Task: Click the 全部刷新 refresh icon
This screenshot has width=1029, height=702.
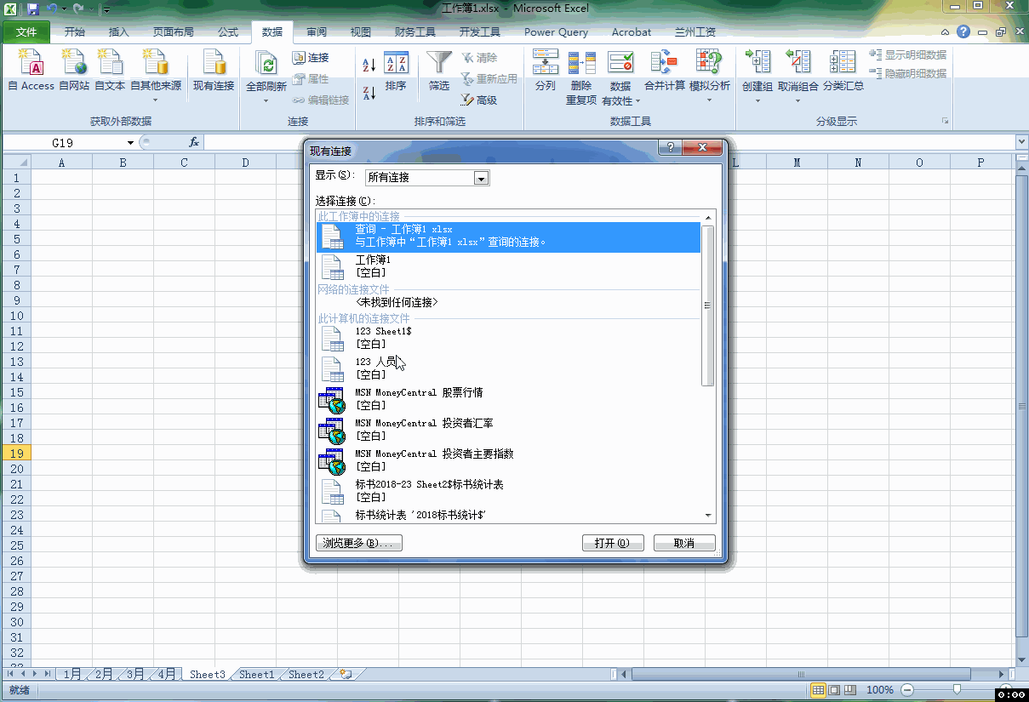Action: click(266, 65)
